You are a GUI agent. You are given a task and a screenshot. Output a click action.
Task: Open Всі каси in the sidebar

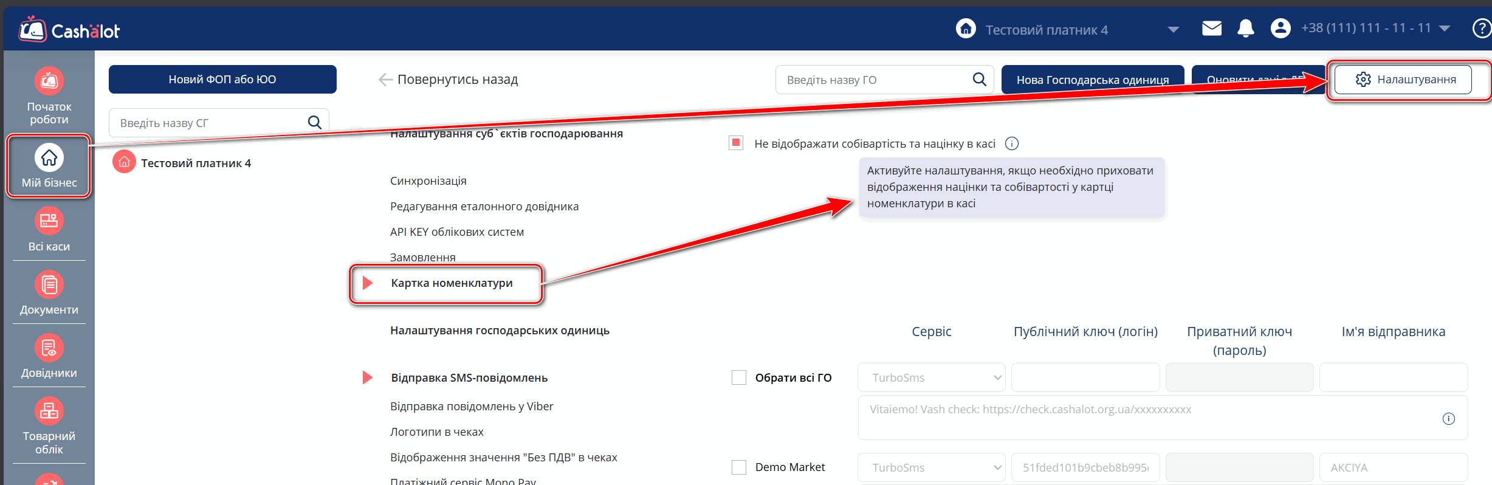(x=49, y=222)
